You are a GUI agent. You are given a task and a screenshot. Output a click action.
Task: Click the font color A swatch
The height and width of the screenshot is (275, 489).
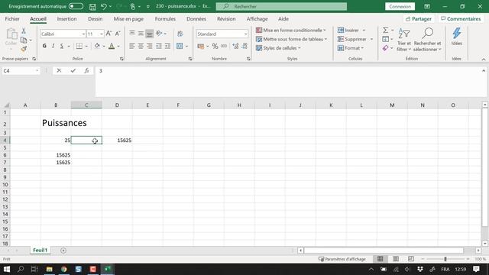click(112, 46)
